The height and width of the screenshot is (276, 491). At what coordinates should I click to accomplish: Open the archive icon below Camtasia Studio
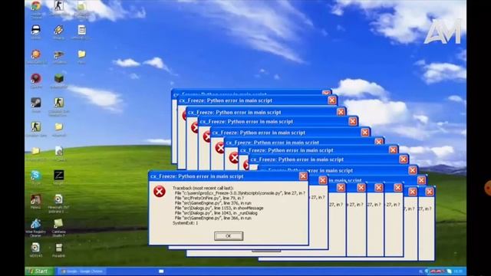(x=58, y=248)
